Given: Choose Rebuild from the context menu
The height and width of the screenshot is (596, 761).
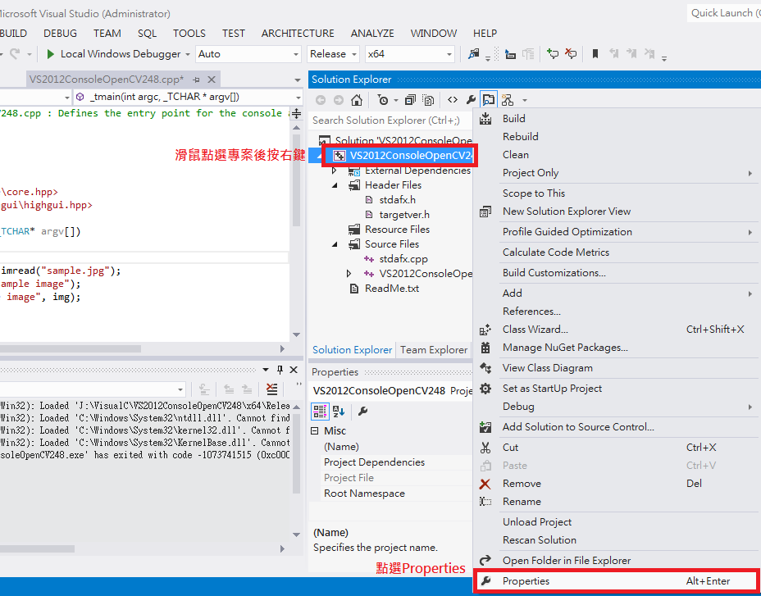Looking at the screenshot, I should click(x=616, y=136).
